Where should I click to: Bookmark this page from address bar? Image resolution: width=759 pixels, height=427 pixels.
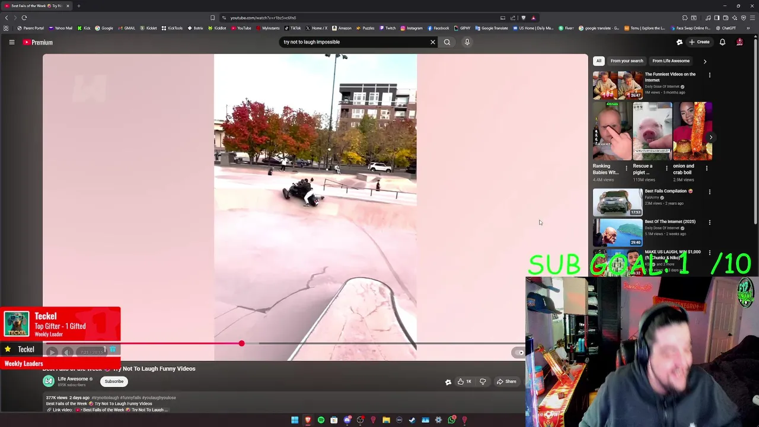pos(212,18)
